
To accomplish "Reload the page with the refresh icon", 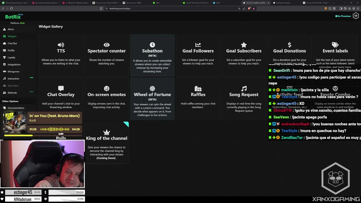I will (x=12, y=8).
